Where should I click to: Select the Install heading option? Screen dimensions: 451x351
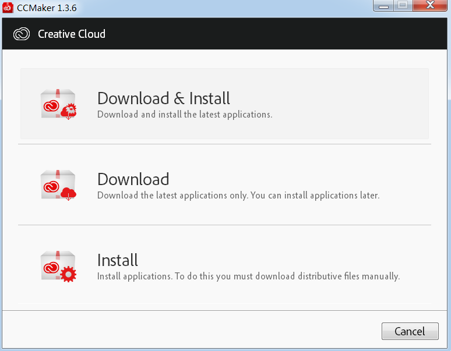tap(118, 260)
